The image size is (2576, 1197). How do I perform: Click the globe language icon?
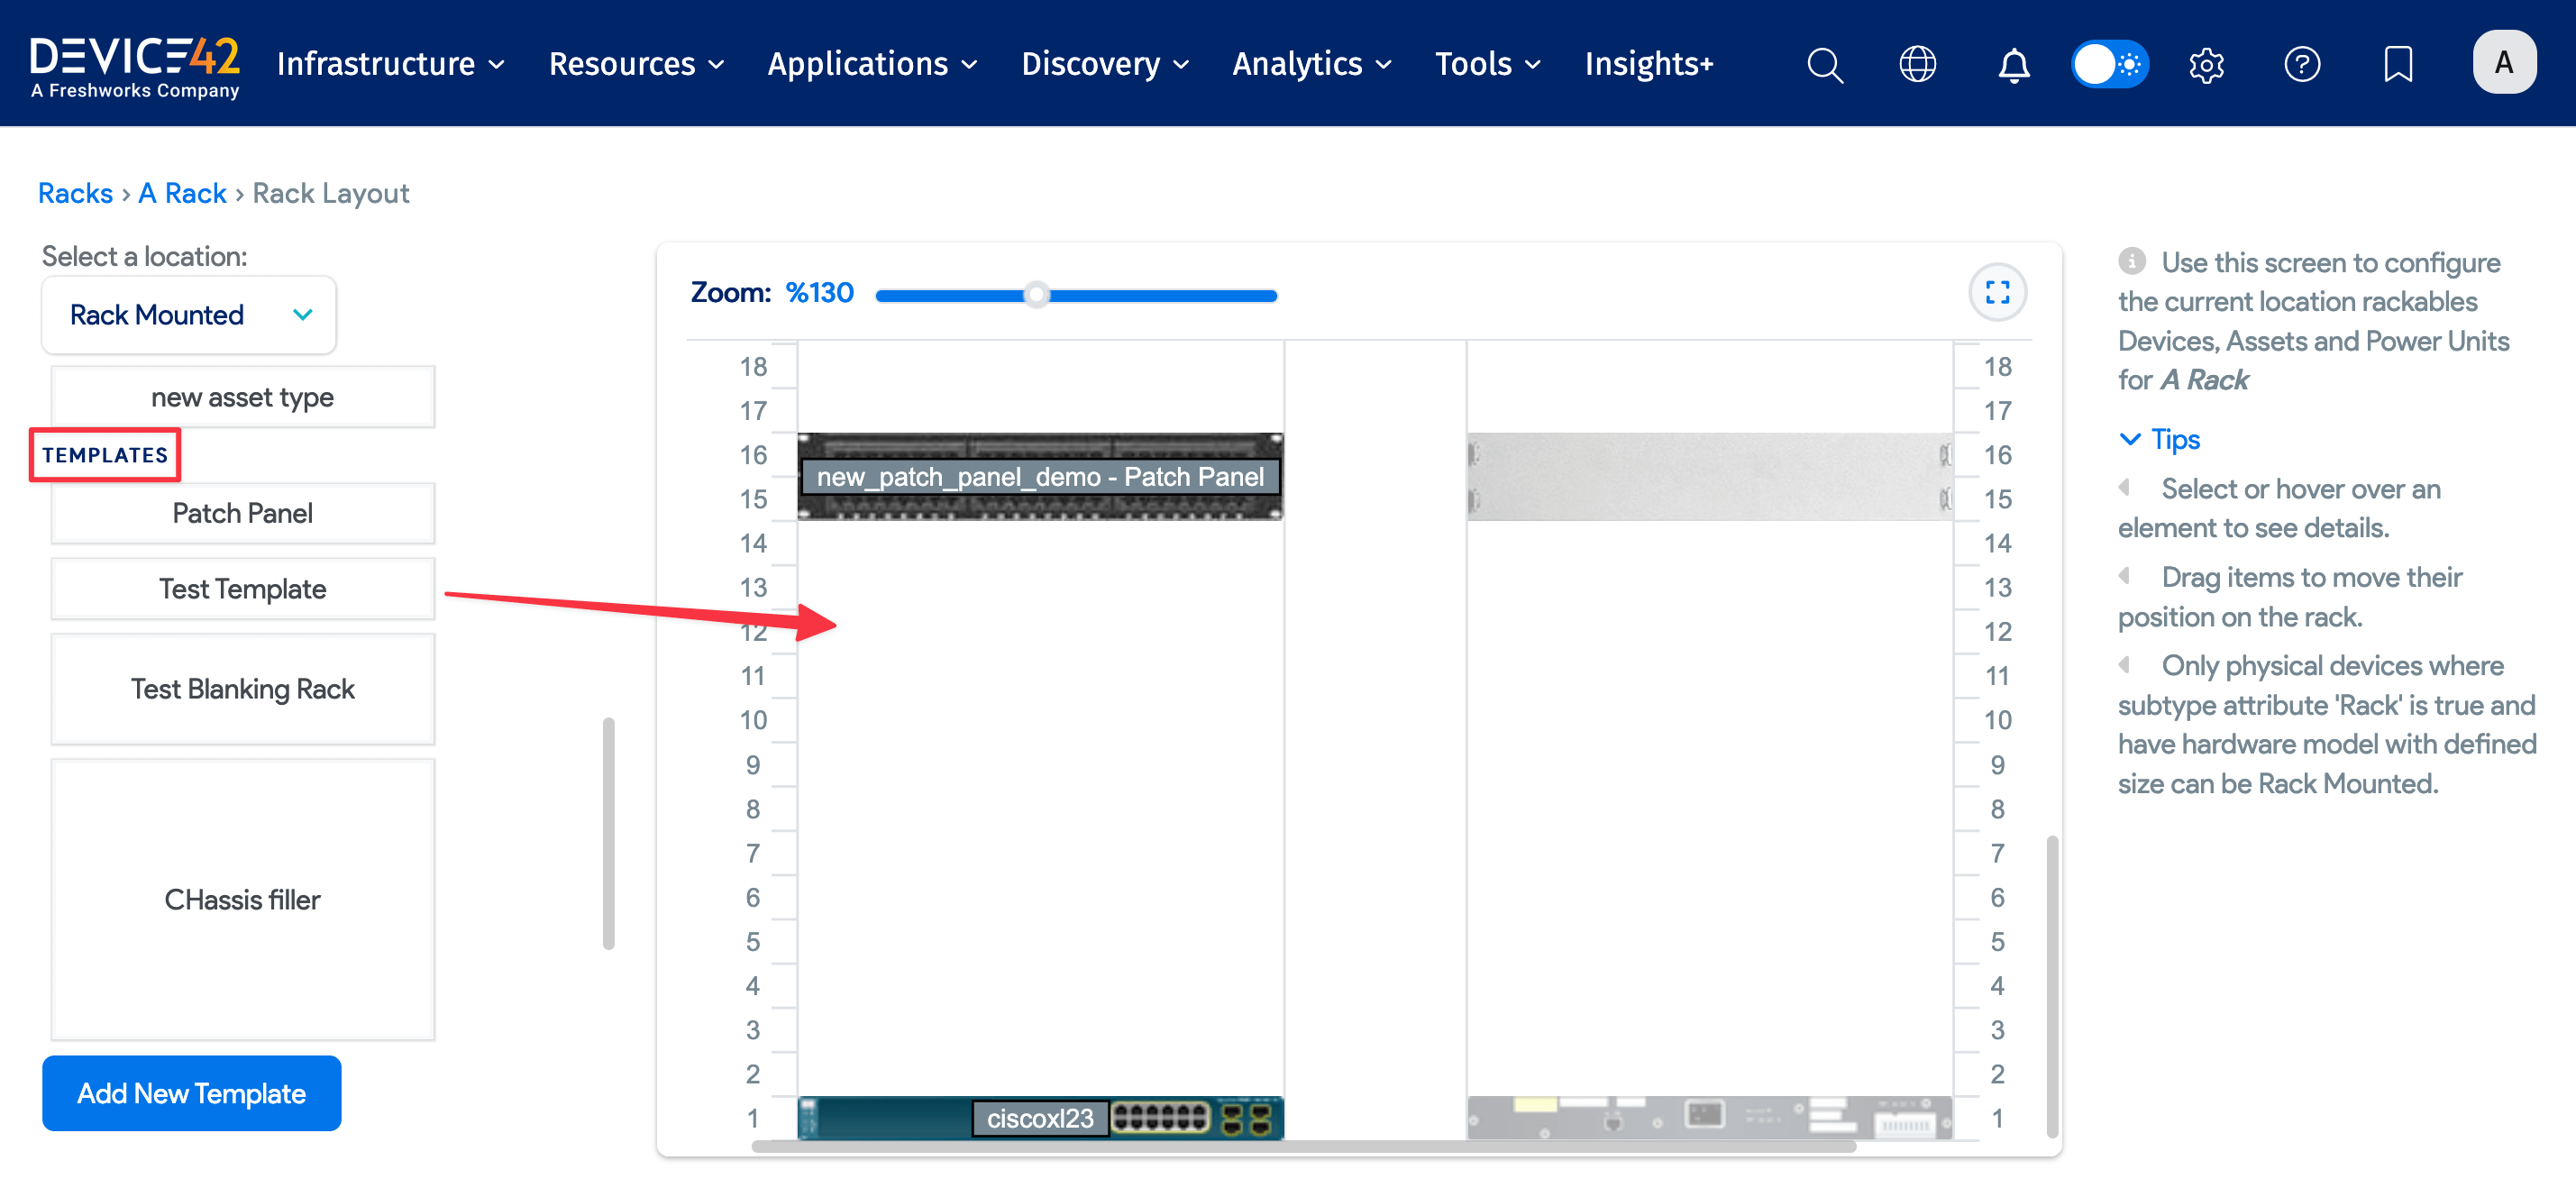tap(1917, 64)
